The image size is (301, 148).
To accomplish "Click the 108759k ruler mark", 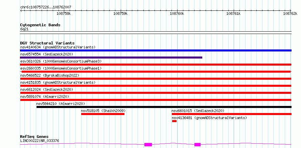I will pyautogui.click(x=120, y=13).
